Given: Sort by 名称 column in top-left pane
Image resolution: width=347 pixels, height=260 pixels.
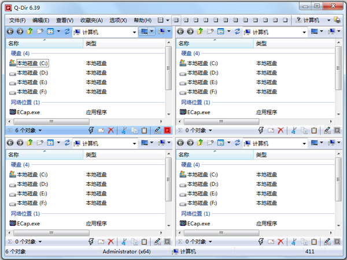Looking at the screenshot, I should pyautogui.click(x=45, y=43).
